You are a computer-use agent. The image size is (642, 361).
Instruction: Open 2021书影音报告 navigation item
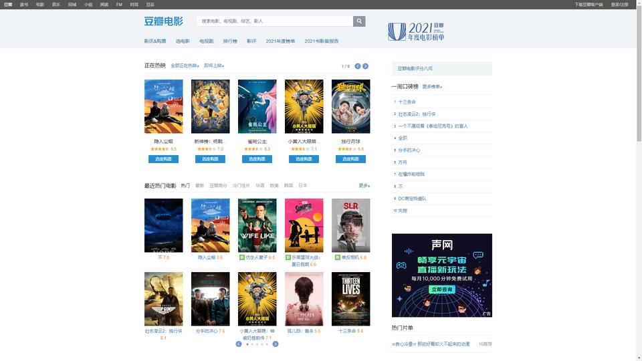pyautogui.click(x=322, y=41)
